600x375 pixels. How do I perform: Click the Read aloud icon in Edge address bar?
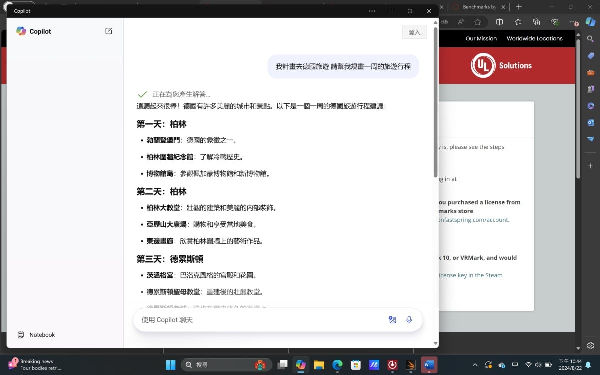[x=461, y=22]
